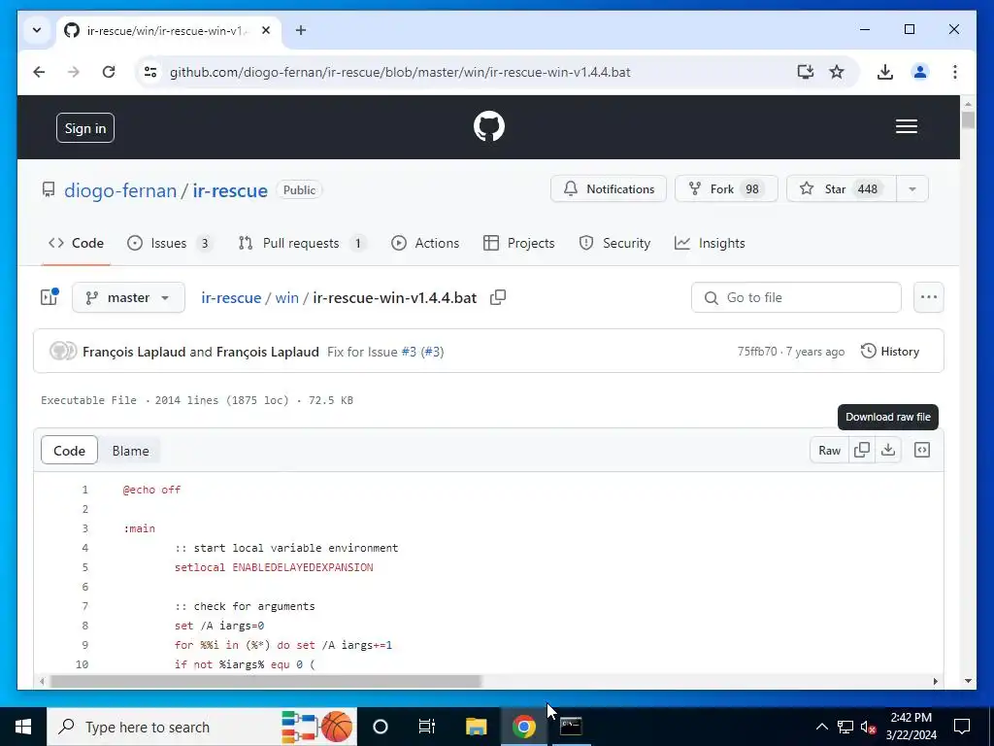The width and height of the screenshot is (994, 746).
Task: Click the Windows taskbar search box
Action: [x=202, y=727]
